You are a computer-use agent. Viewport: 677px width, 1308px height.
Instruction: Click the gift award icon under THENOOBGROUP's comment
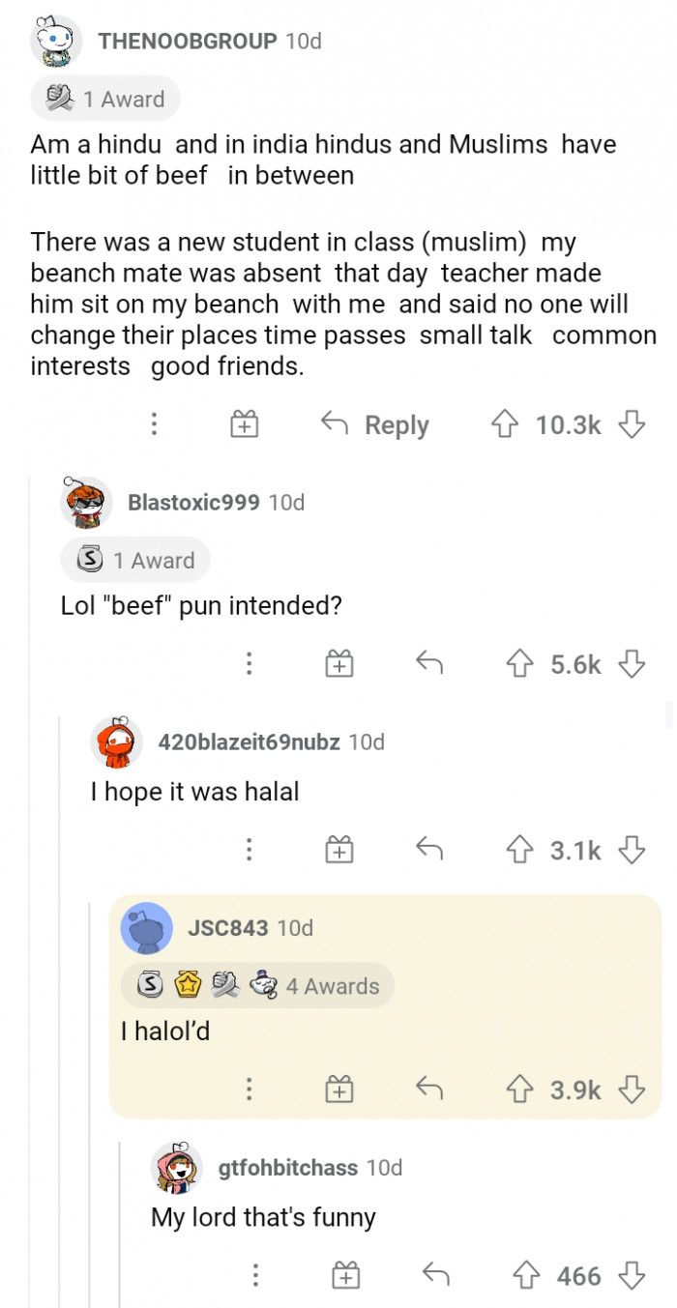245,423
